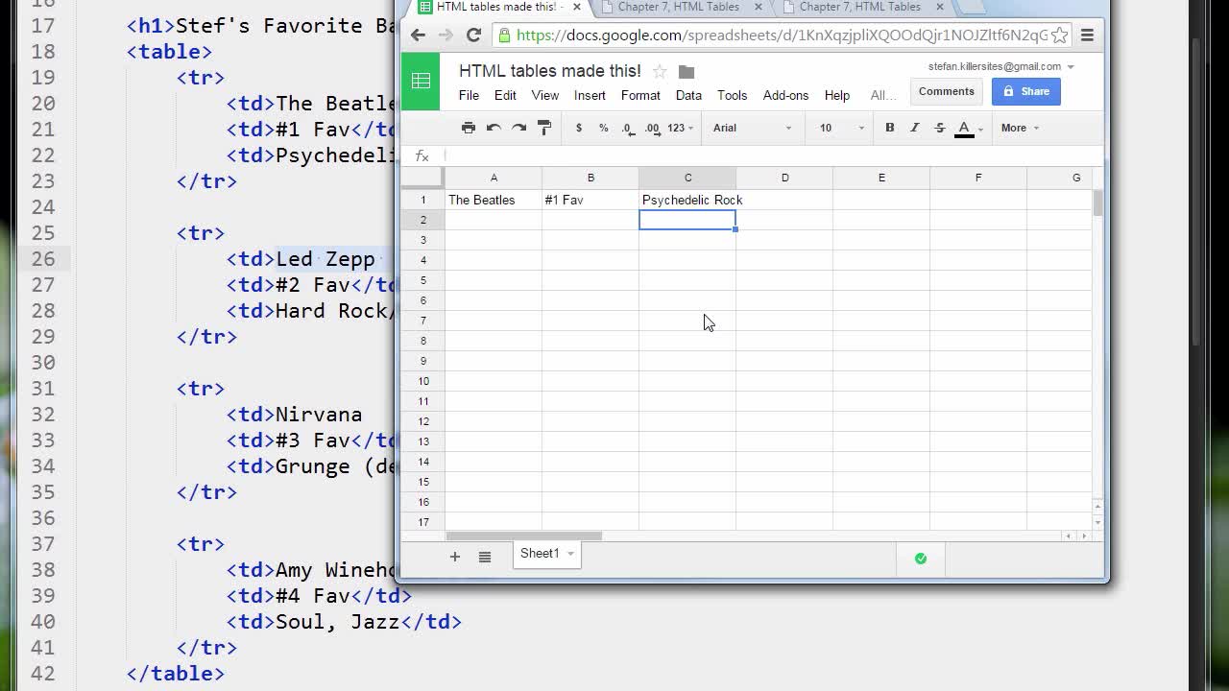The height and width of the screenshot is (691, 1229).
Task: Click the blue Share button
Action: [1025, 91]
